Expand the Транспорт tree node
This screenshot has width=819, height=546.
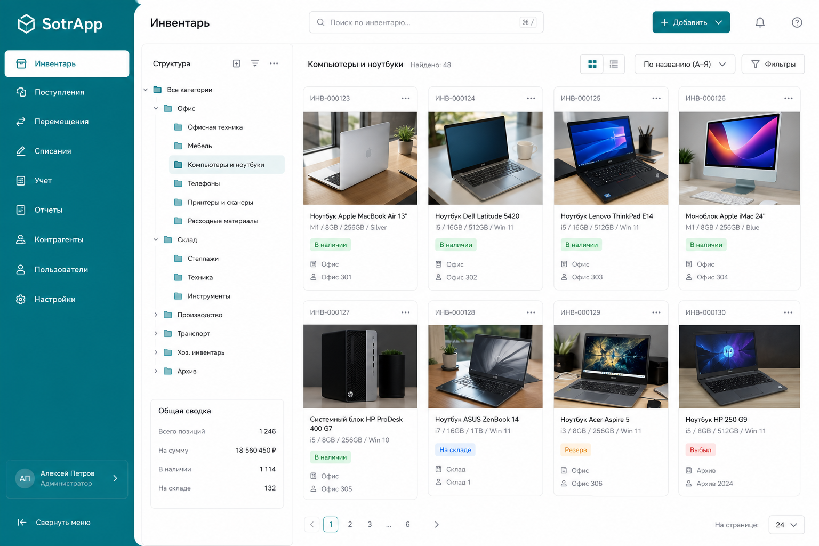(156, 334)
